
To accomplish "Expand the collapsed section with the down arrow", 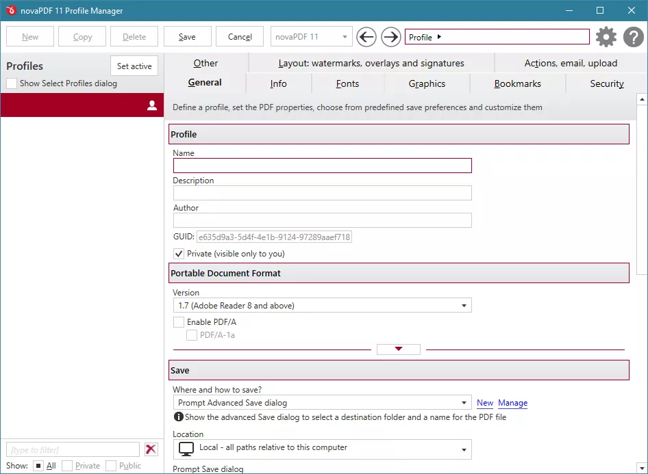I will tap(398, 349).
